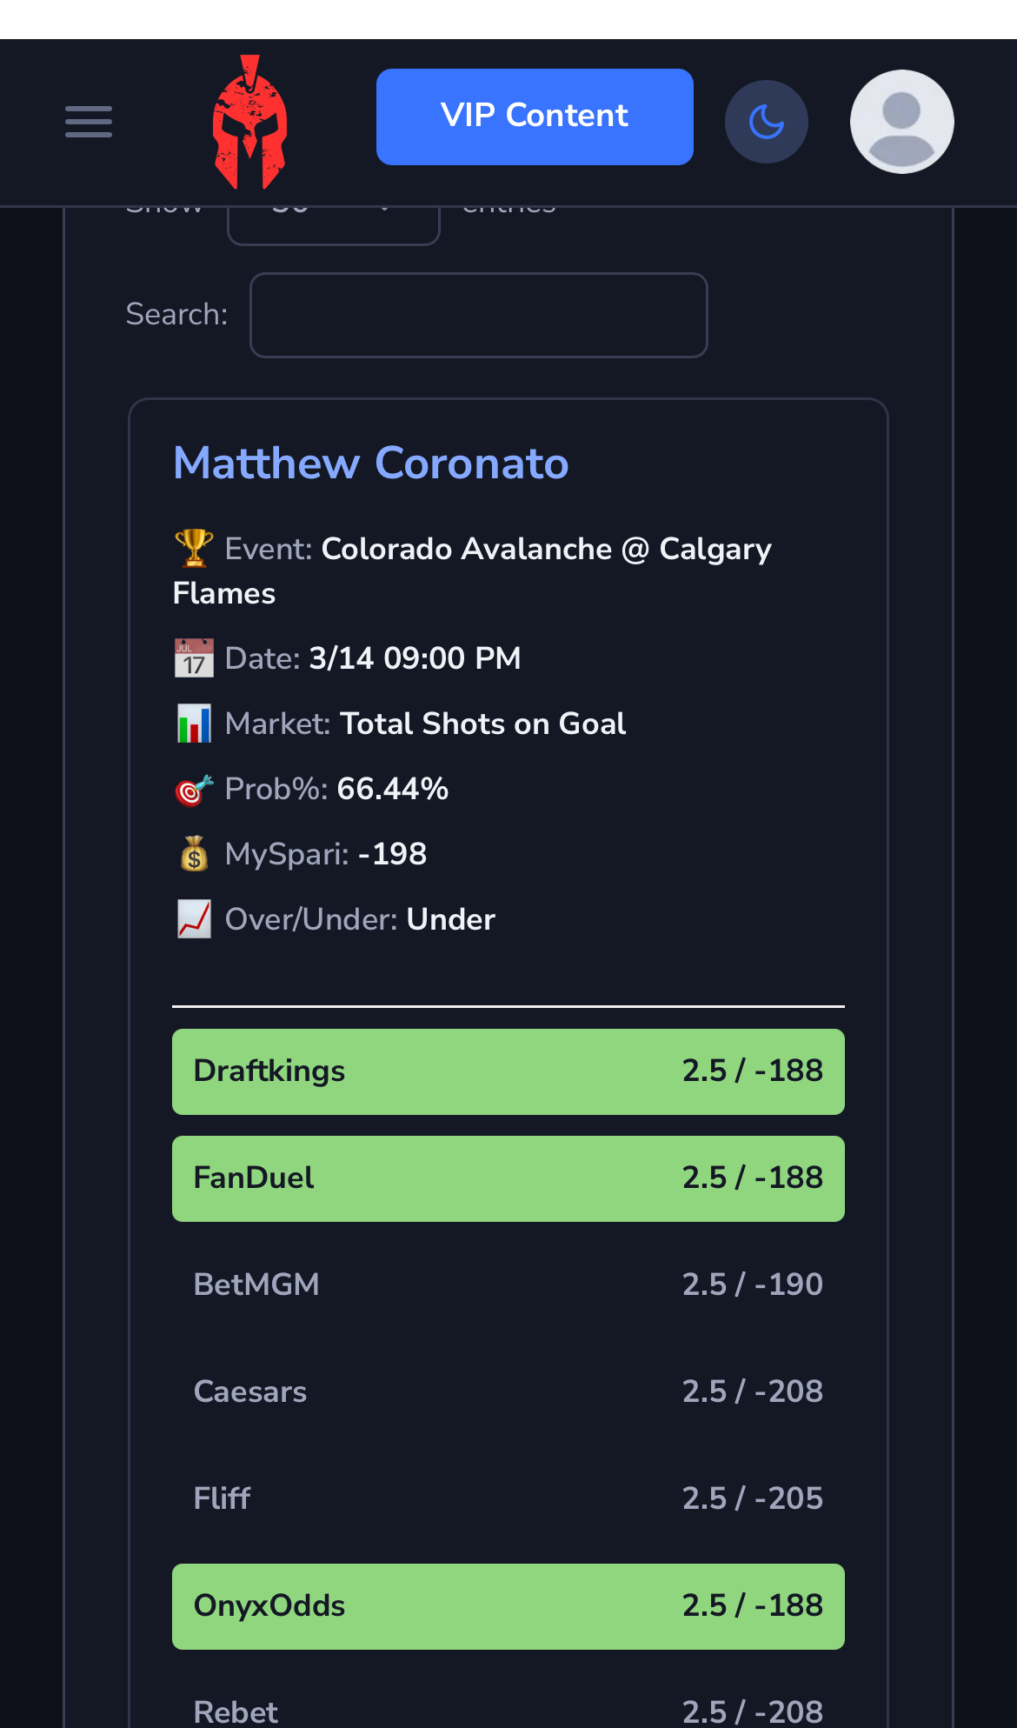Select the Caesars 2.5 / -208 row
The width and height of the screenshot is (1017, 1728).
[x=508, y=1392]
